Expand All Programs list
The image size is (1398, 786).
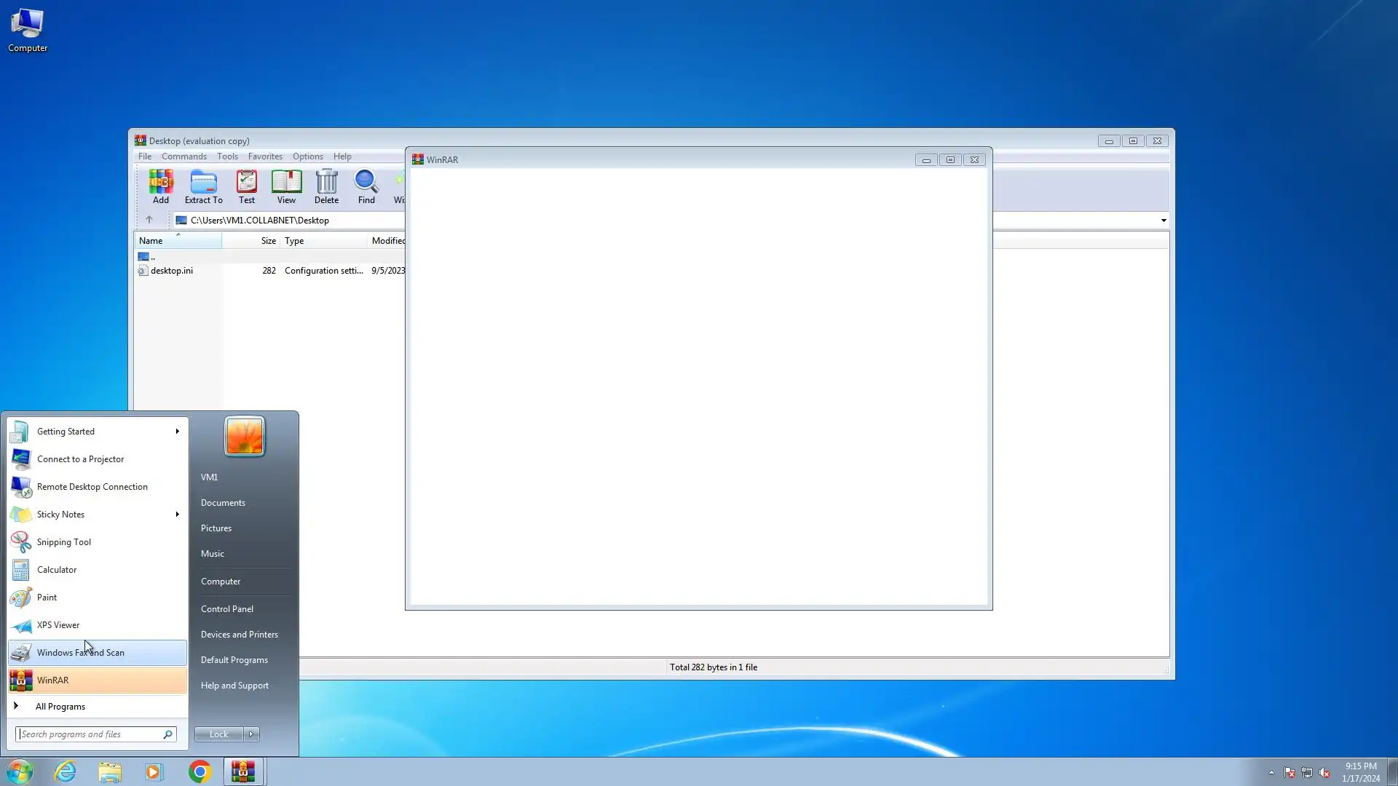pos(60,707)
